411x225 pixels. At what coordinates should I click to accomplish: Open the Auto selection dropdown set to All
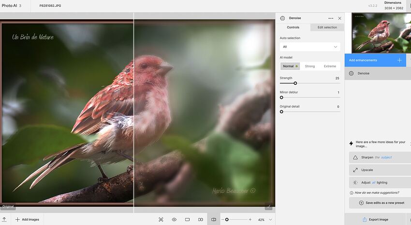pos(310,47)
